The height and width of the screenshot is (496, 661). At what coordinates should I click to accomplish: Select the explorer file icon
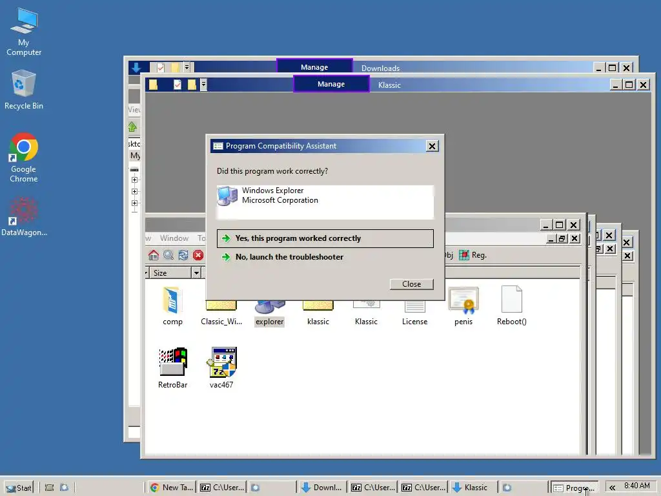point(270,313)
